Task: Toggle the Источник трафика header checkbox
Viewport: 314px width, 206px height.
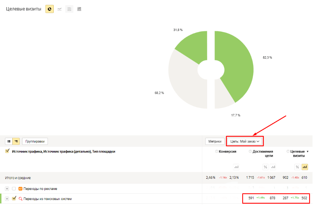Action: (7, 151)
